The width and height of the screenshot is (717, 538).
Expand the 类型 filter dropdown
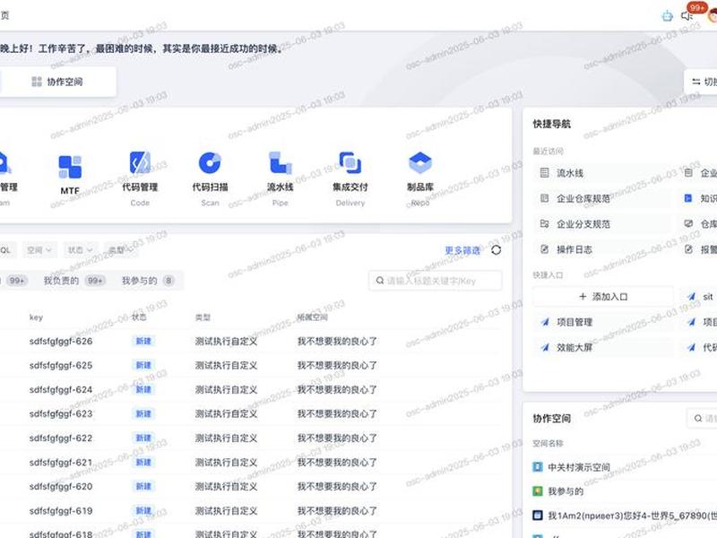coord(120,250)
